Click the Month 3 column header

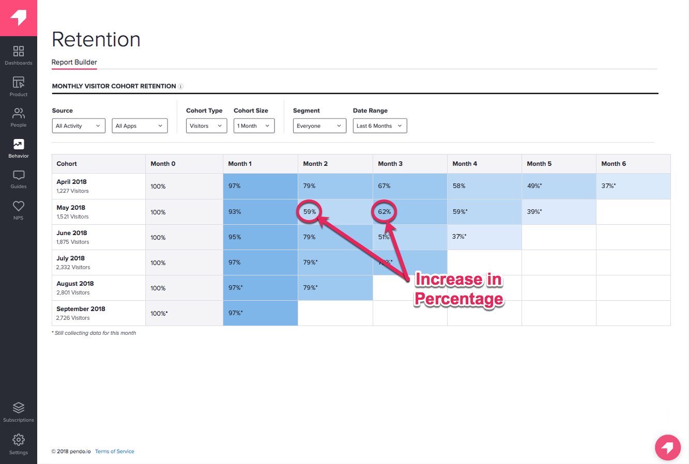tap(410, 164)
